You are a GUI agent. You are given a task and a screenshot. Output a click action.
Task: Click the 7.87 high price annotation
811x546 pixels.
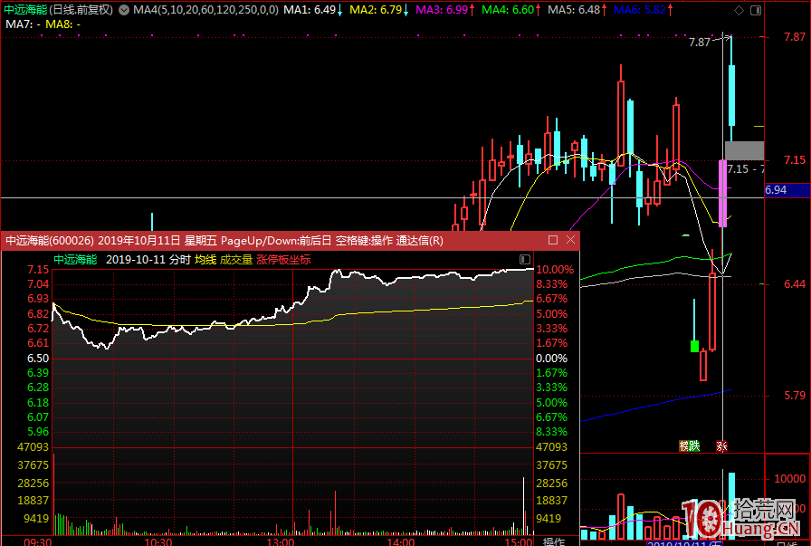pyautogui.click(x=700, y=43)
